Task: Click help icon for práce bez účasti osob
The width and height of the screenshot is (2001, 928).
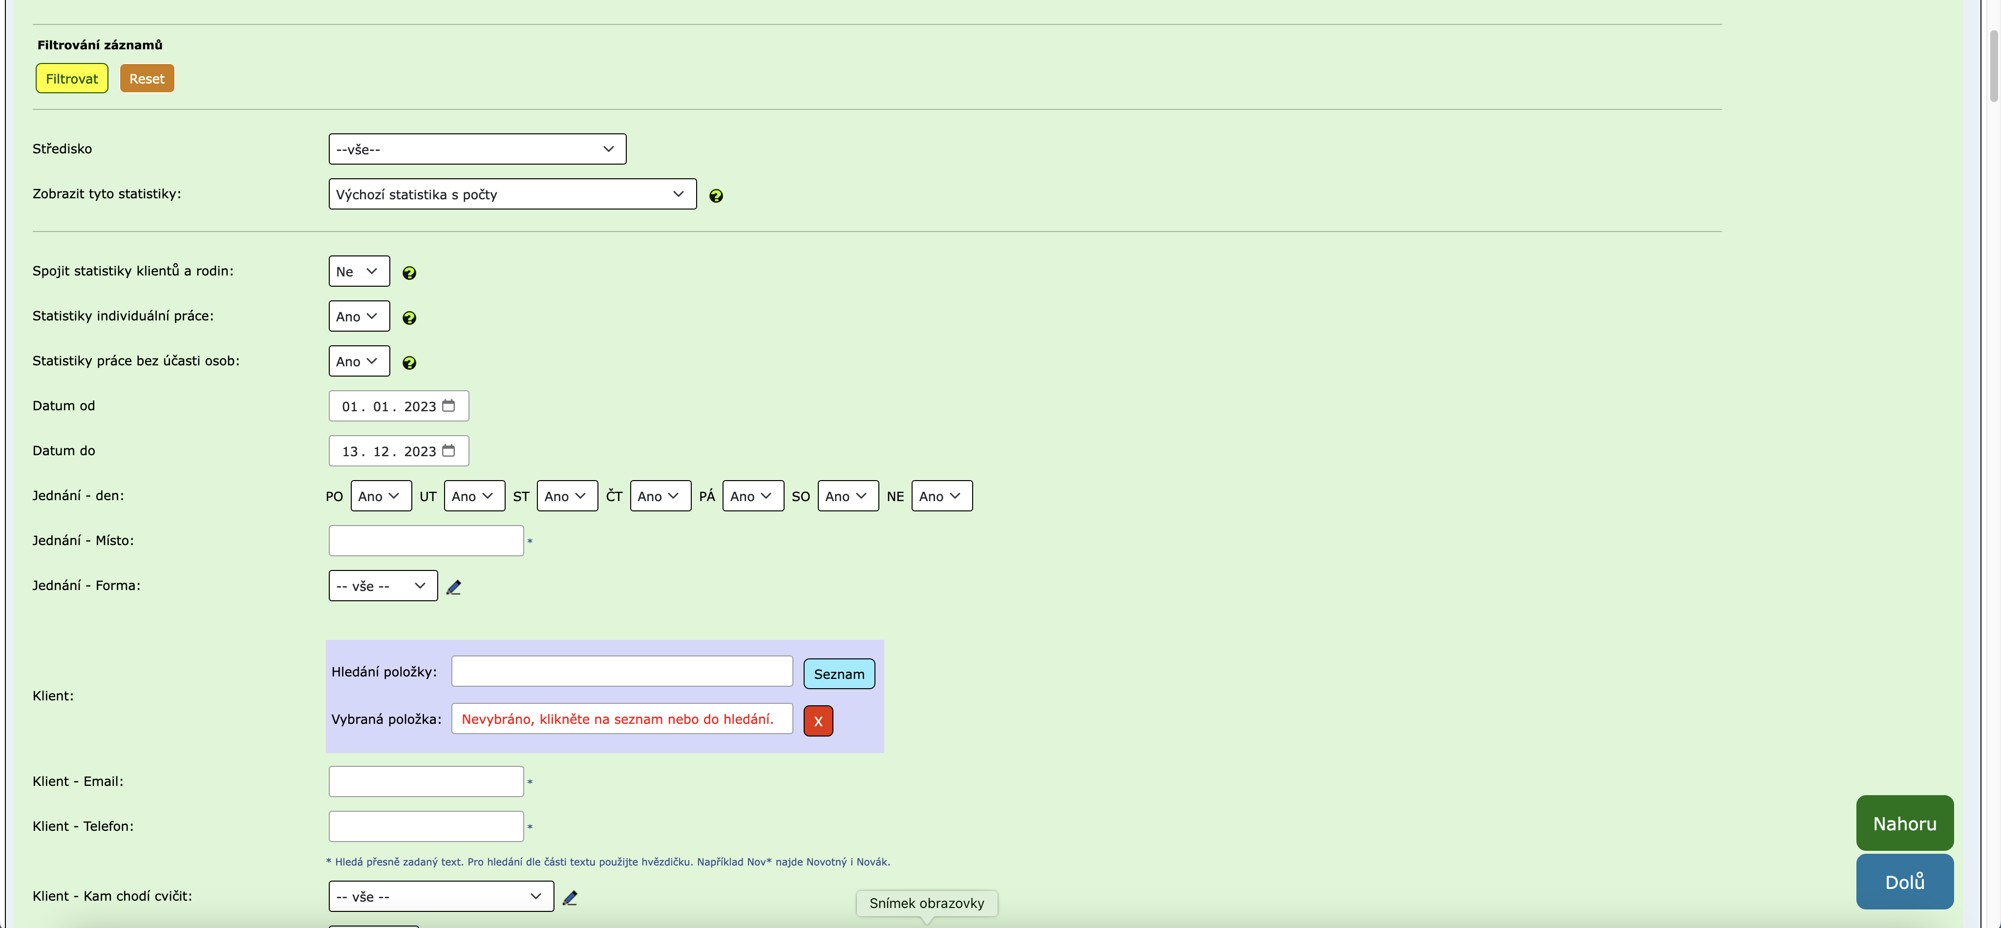Action: [408, 363]
